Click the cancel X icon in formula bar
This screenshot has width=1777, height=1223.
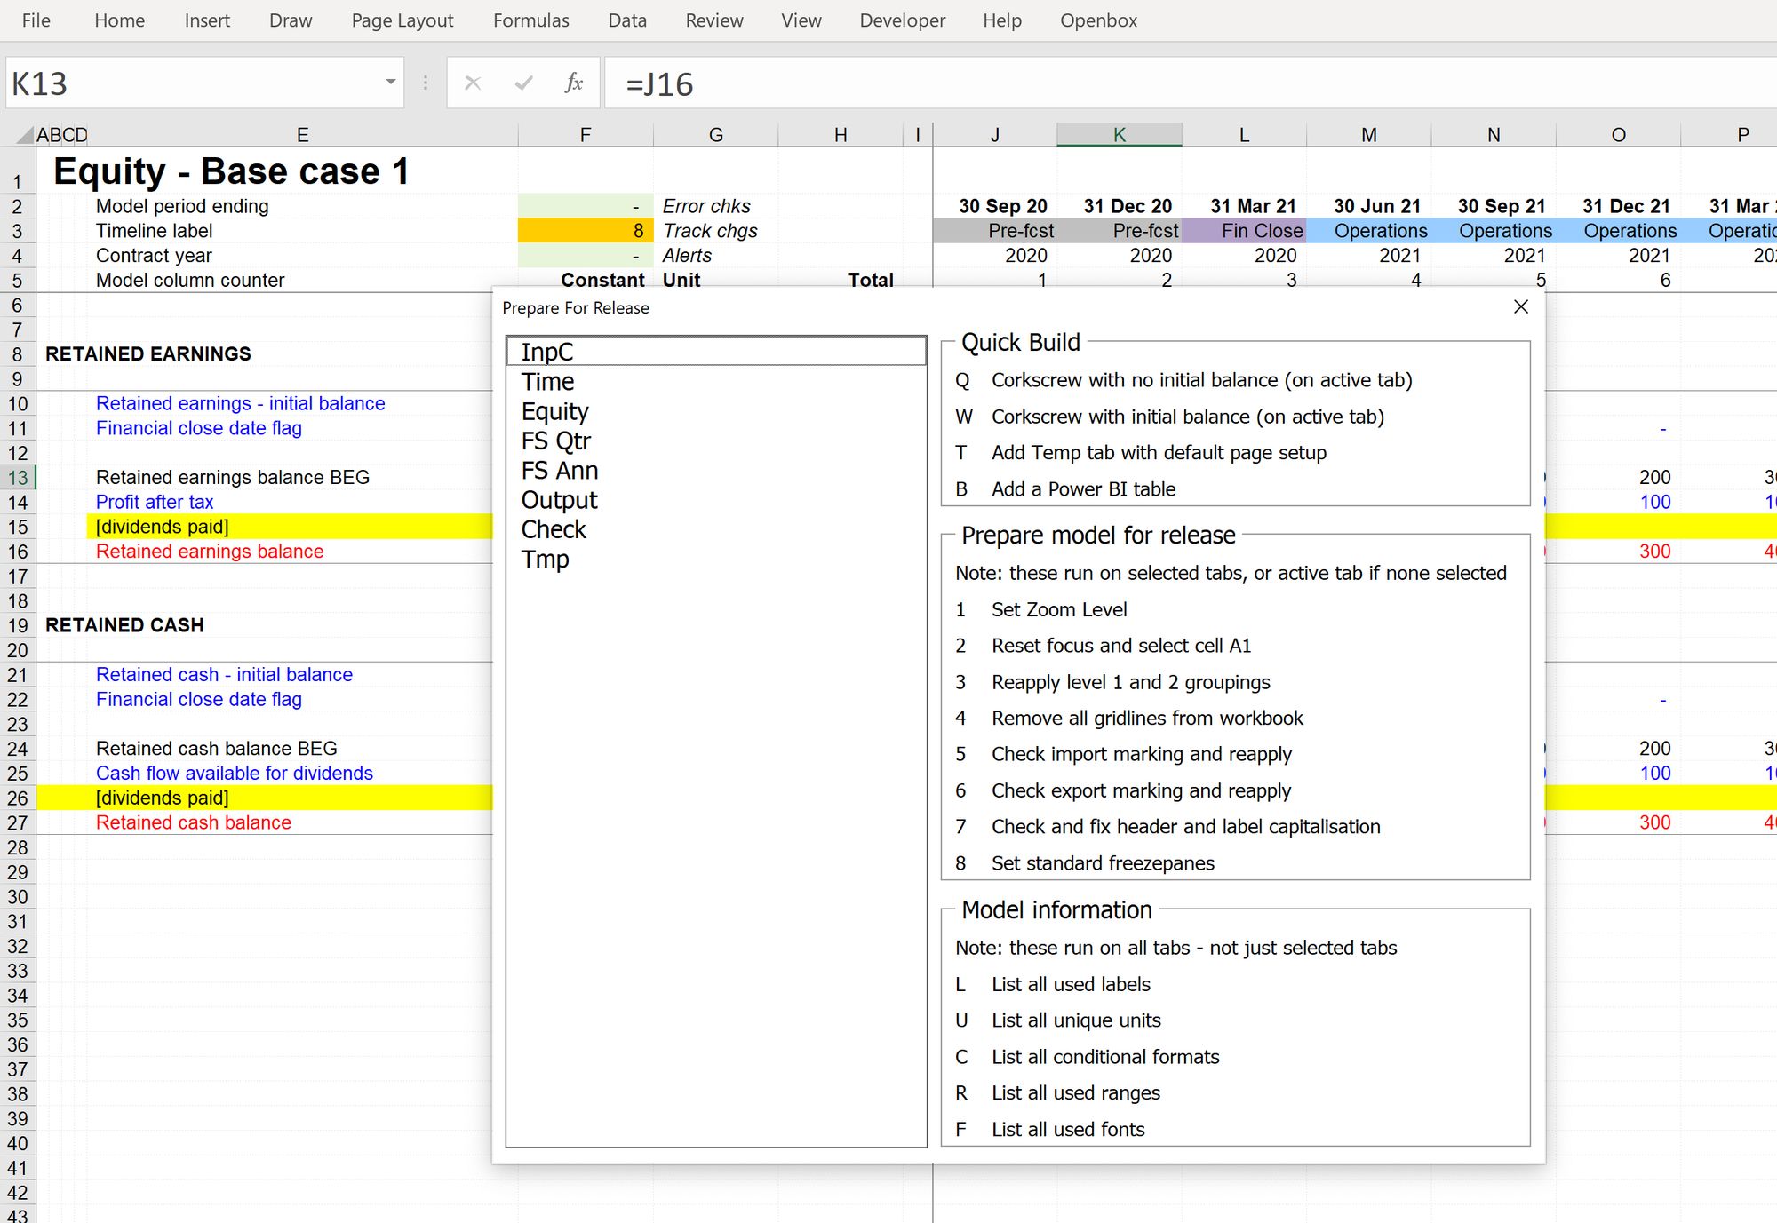[x=473, y=83]
